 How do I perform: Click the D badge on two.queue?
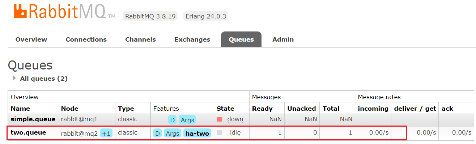[x=157, y=133]
